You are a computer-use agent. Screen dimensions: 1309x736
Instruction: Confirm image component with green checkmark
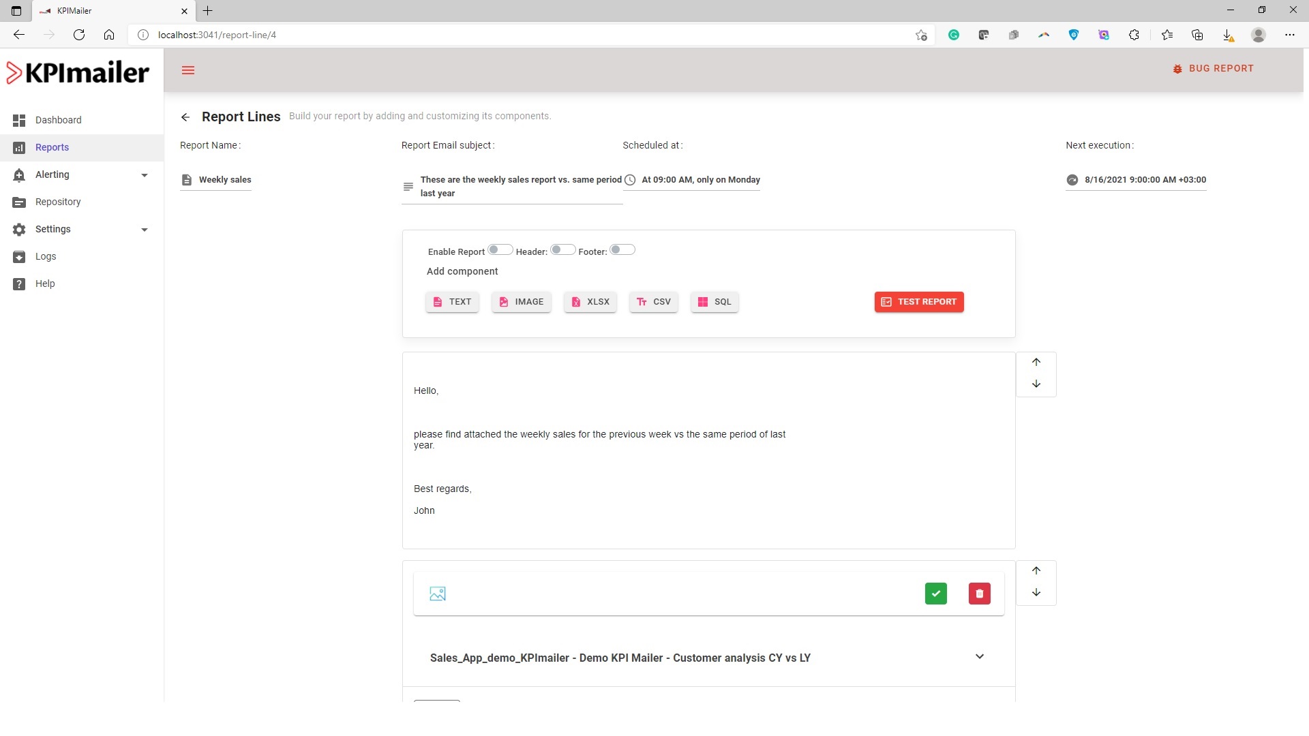point(935,594)
